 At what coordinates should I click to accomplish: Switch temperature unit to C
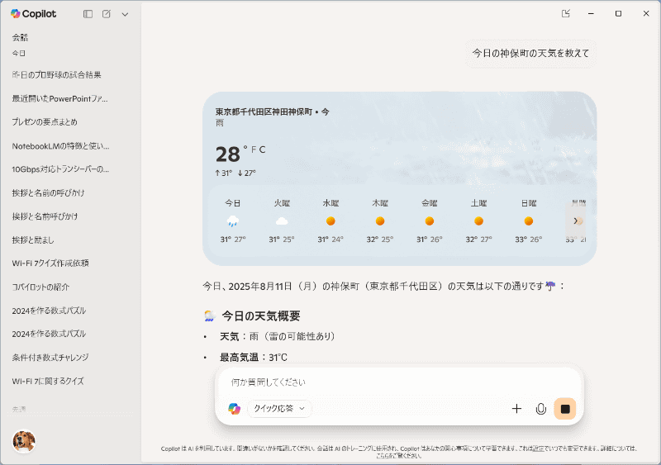[262, 149]
